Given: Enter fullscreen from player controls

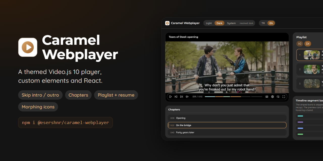Looking at the screenshot, I should click(x=284, y=97).
